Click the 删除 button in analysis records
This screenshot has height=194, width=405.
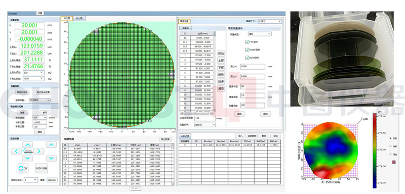tap(264, 136)
